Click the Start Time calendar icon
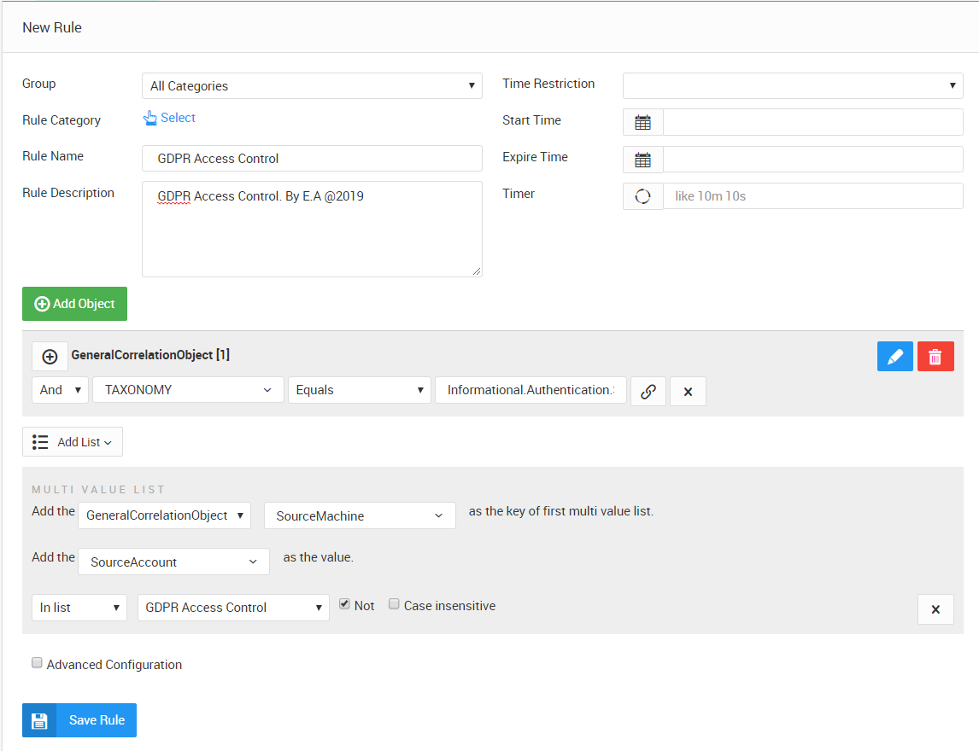This screenshot has height=751, width=979. 642,122
